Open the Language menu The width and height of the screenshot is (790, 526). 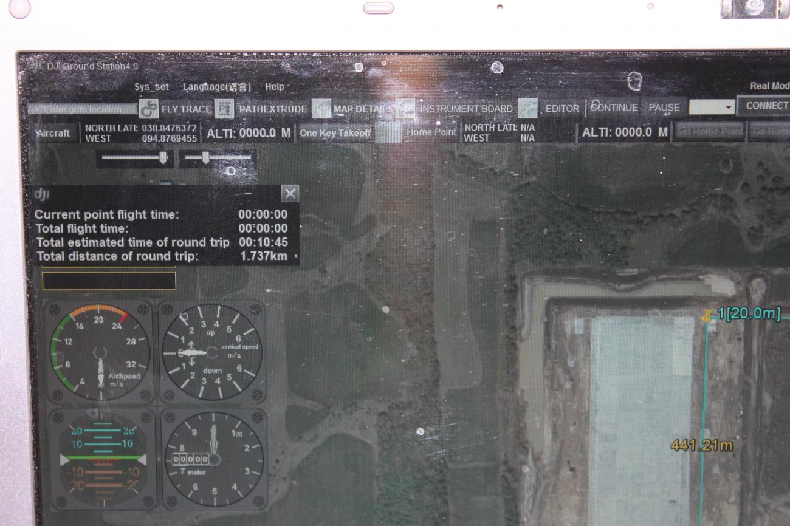(x=216, y=87)
